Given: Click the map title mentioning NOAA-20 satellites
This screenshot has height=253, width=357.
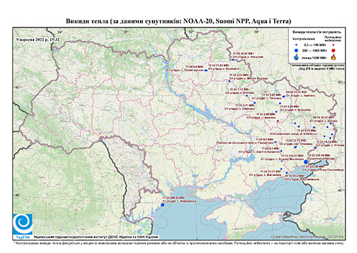Looking at the screenshot, I should (x=178, y=21).
